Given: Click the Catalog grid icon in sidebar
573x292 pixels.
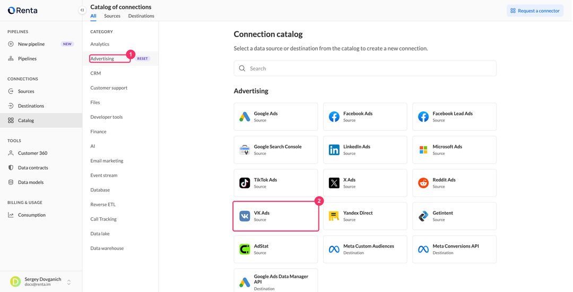Looking at the screenshot, I should [x=11, y=120].
